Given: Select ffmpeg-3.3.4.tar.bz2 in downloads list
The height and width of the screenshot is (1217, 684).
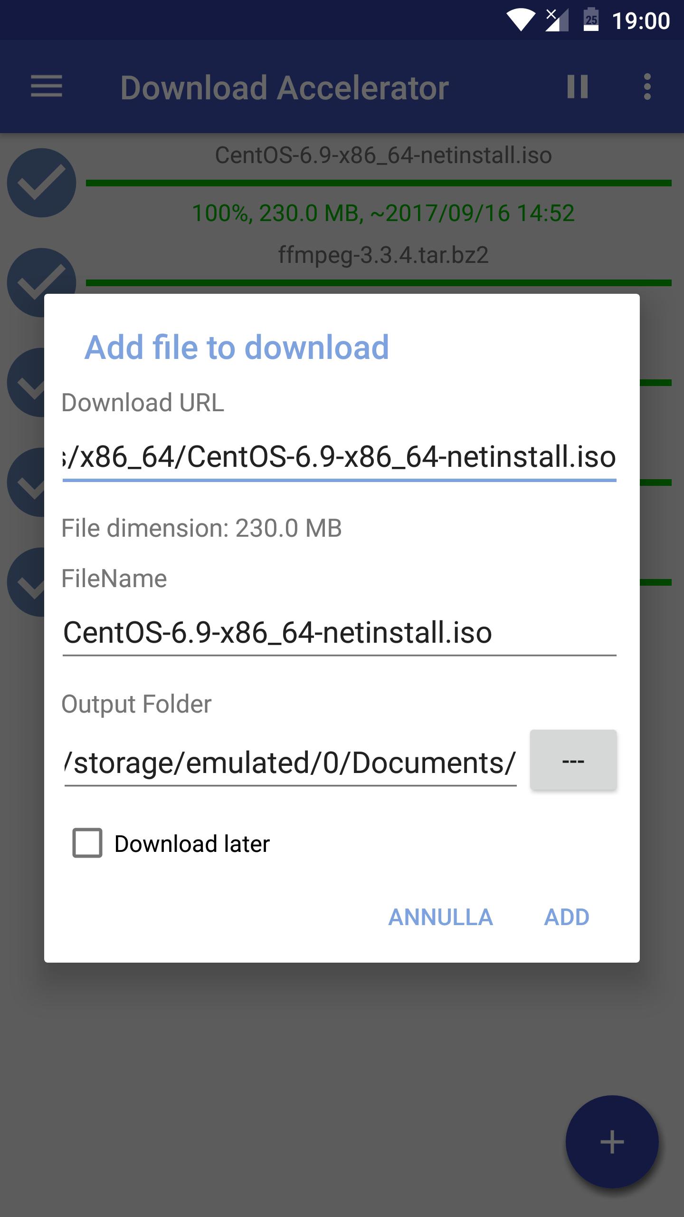Looking at the screenshot, I should pos(383,255).
